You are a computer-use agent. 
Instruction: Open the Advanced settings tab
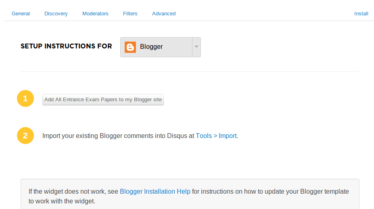click(164, 14)
